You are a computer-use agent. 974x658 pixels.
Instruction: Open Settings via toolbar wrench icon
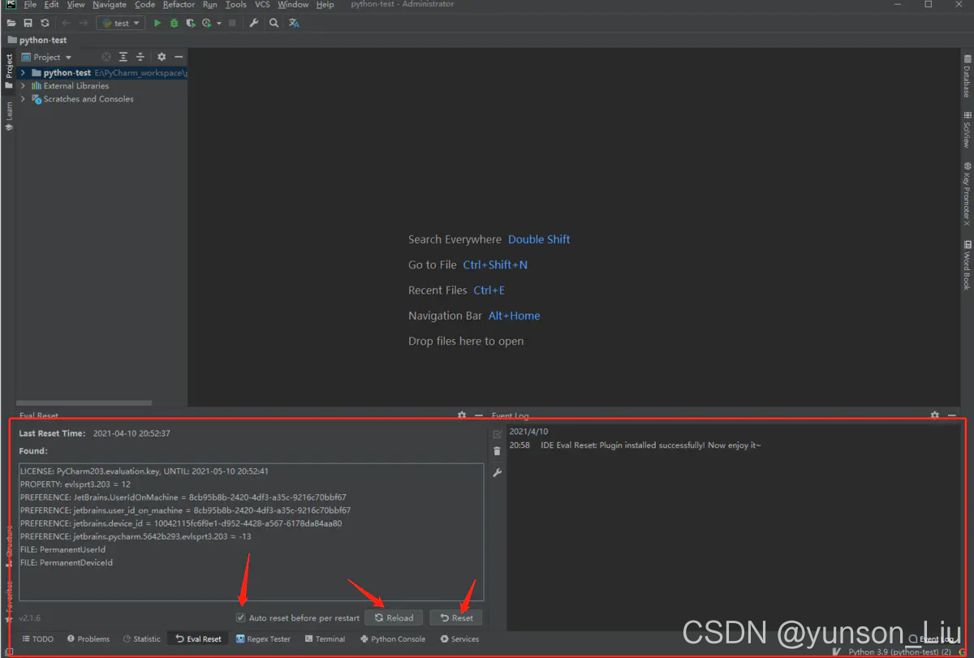(x=254, y=24)
